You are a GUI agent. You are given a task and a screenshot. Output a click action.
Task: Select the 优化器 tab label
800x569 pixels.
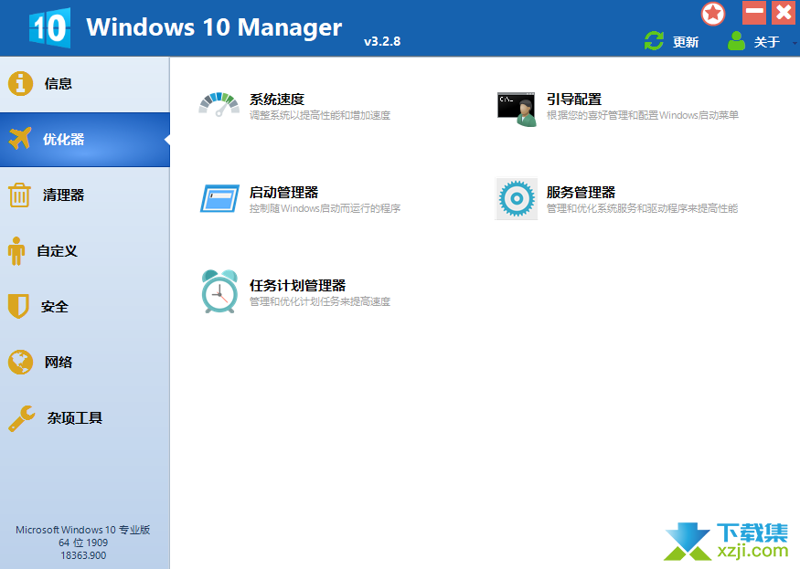pyautogui.click(x=63, y=139)
